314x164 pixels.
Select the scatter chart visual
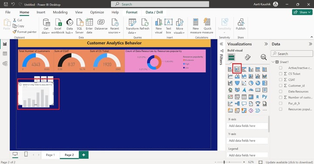click(244, 83)
